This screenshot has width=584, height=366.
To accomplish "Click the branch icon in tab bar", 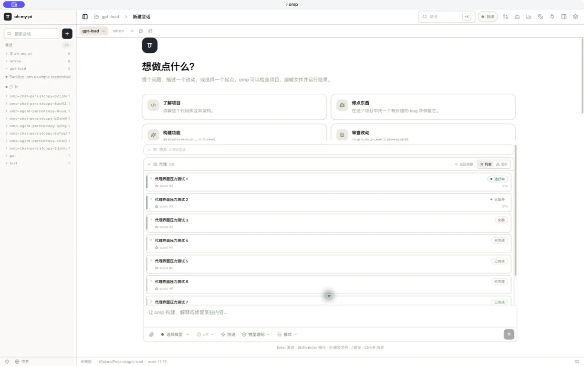I will (150, 31).
